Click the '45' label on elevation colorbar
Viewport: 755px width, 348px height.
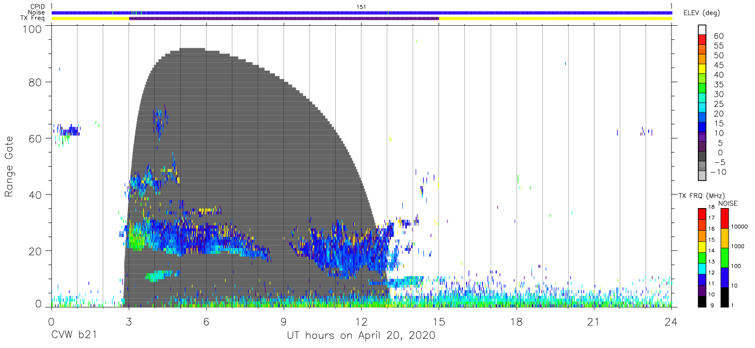[x=718, y=66]
